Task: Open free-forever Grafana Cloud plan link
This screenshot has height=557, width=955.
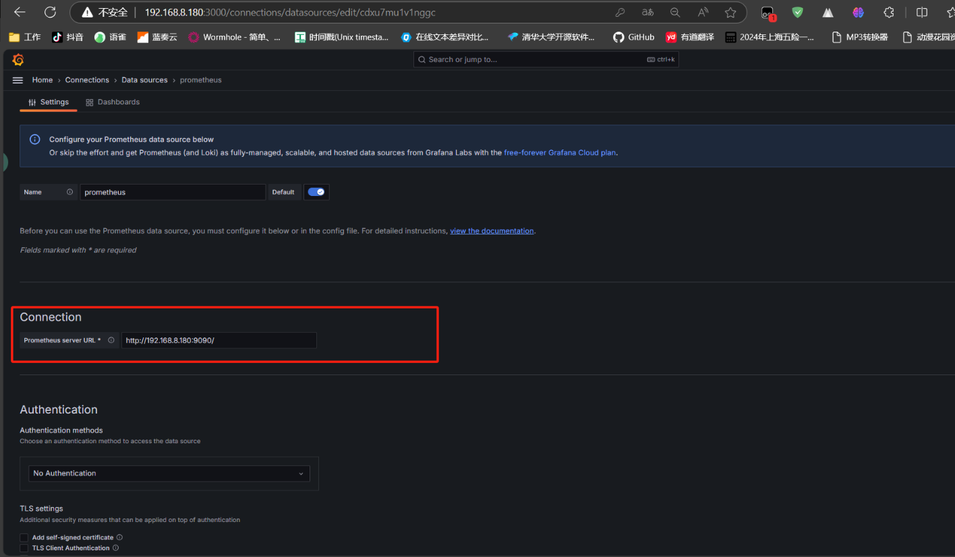Action: click(559, 153)
